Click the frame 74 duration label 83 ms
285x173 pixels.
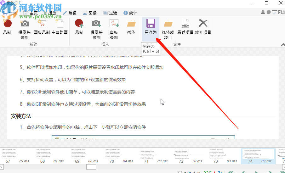pyautogui.click(x=266, y=161)
